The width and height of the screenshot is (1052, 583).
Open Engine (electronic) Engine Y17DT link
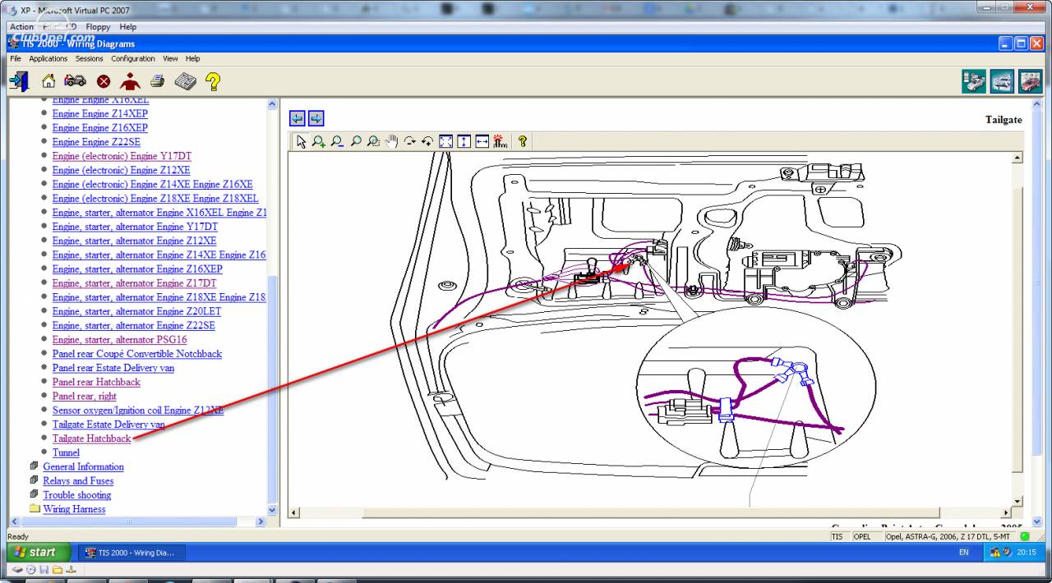(122, 156)
